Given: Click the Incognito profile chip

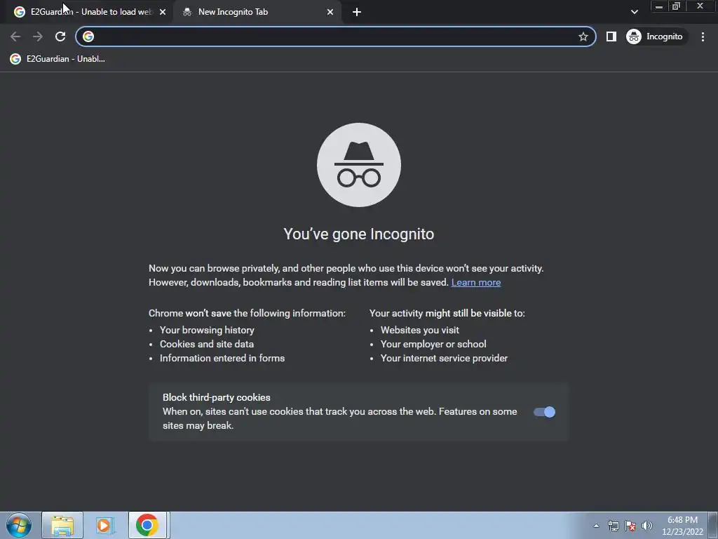Looking at the screenshot, I should [x=656, y=36].
